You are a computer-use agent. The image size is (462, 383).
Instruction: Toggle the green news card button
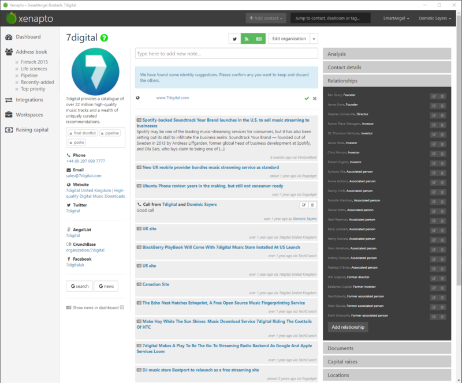pyautogui.click(x=259, y=39)
